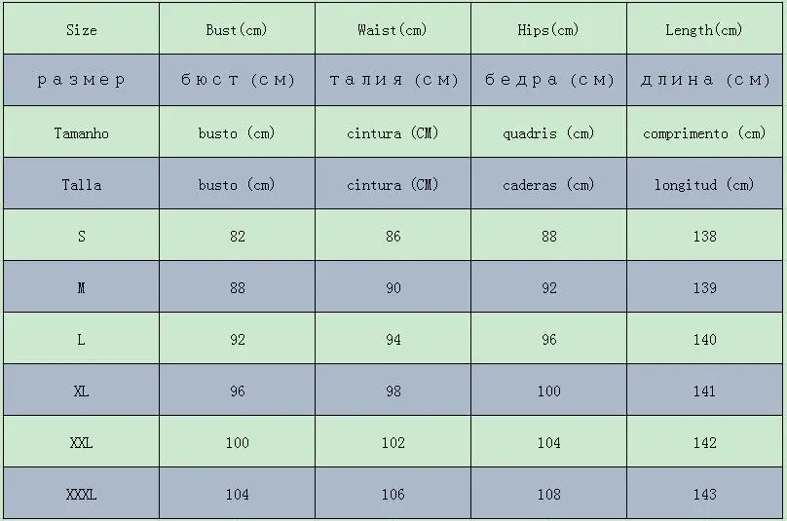Select the Waist(cm) column header
The height and width of the screenshot is (521, 787).
click(393, 30)
